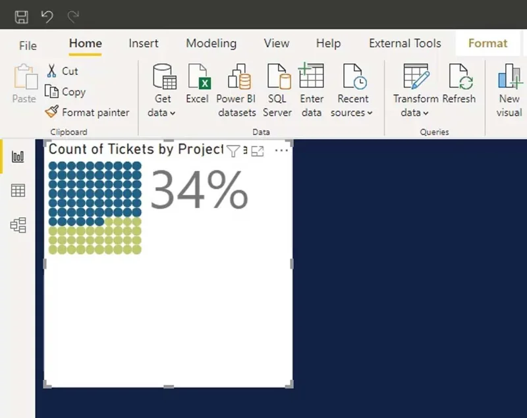Screen dimensions: 527x418
Task: Open Power BI datasets
Action: 236,91
